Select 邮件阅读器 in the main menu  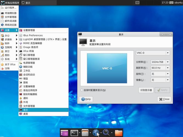[x=9, y=21]
